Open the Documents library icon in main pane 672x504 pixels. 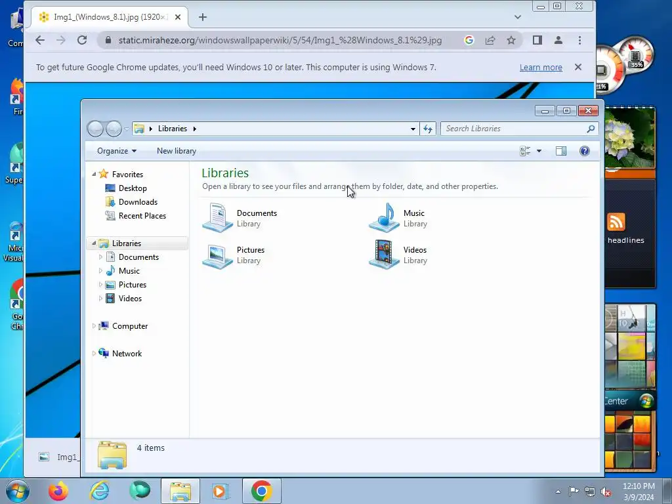217,218
